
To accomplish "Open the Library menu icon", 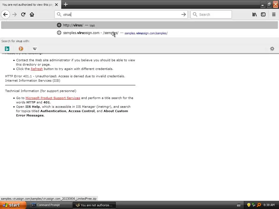I will pyautogui.click(x=254, y=14).
